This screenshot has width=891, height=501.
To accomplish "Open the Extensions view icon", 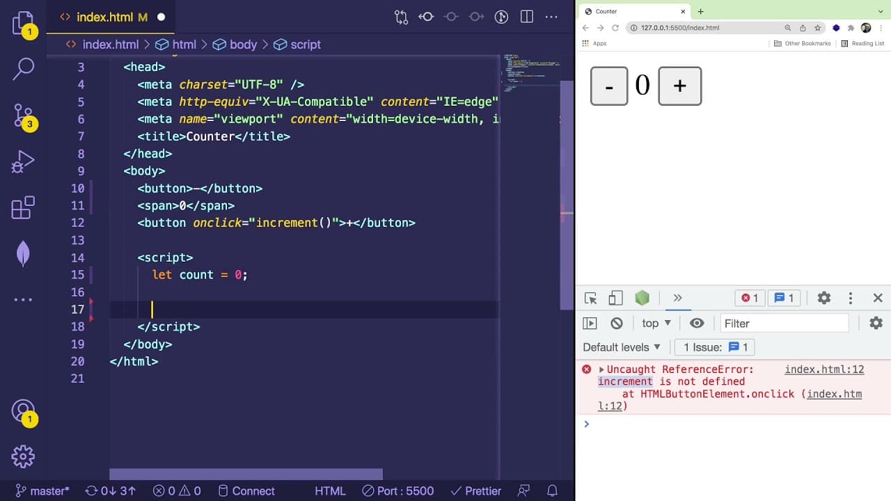I will tap(23, 207).
